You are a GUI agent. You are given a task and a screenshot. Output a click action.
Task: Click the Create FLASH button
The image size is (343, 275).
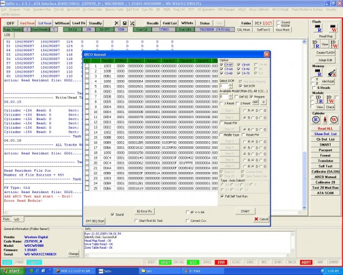[x=326, y=52]
